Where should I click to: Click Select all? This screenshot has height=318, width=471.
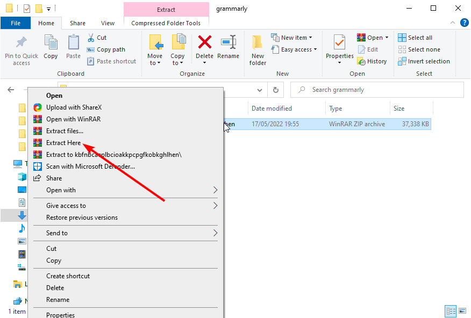tap(415, 38)
